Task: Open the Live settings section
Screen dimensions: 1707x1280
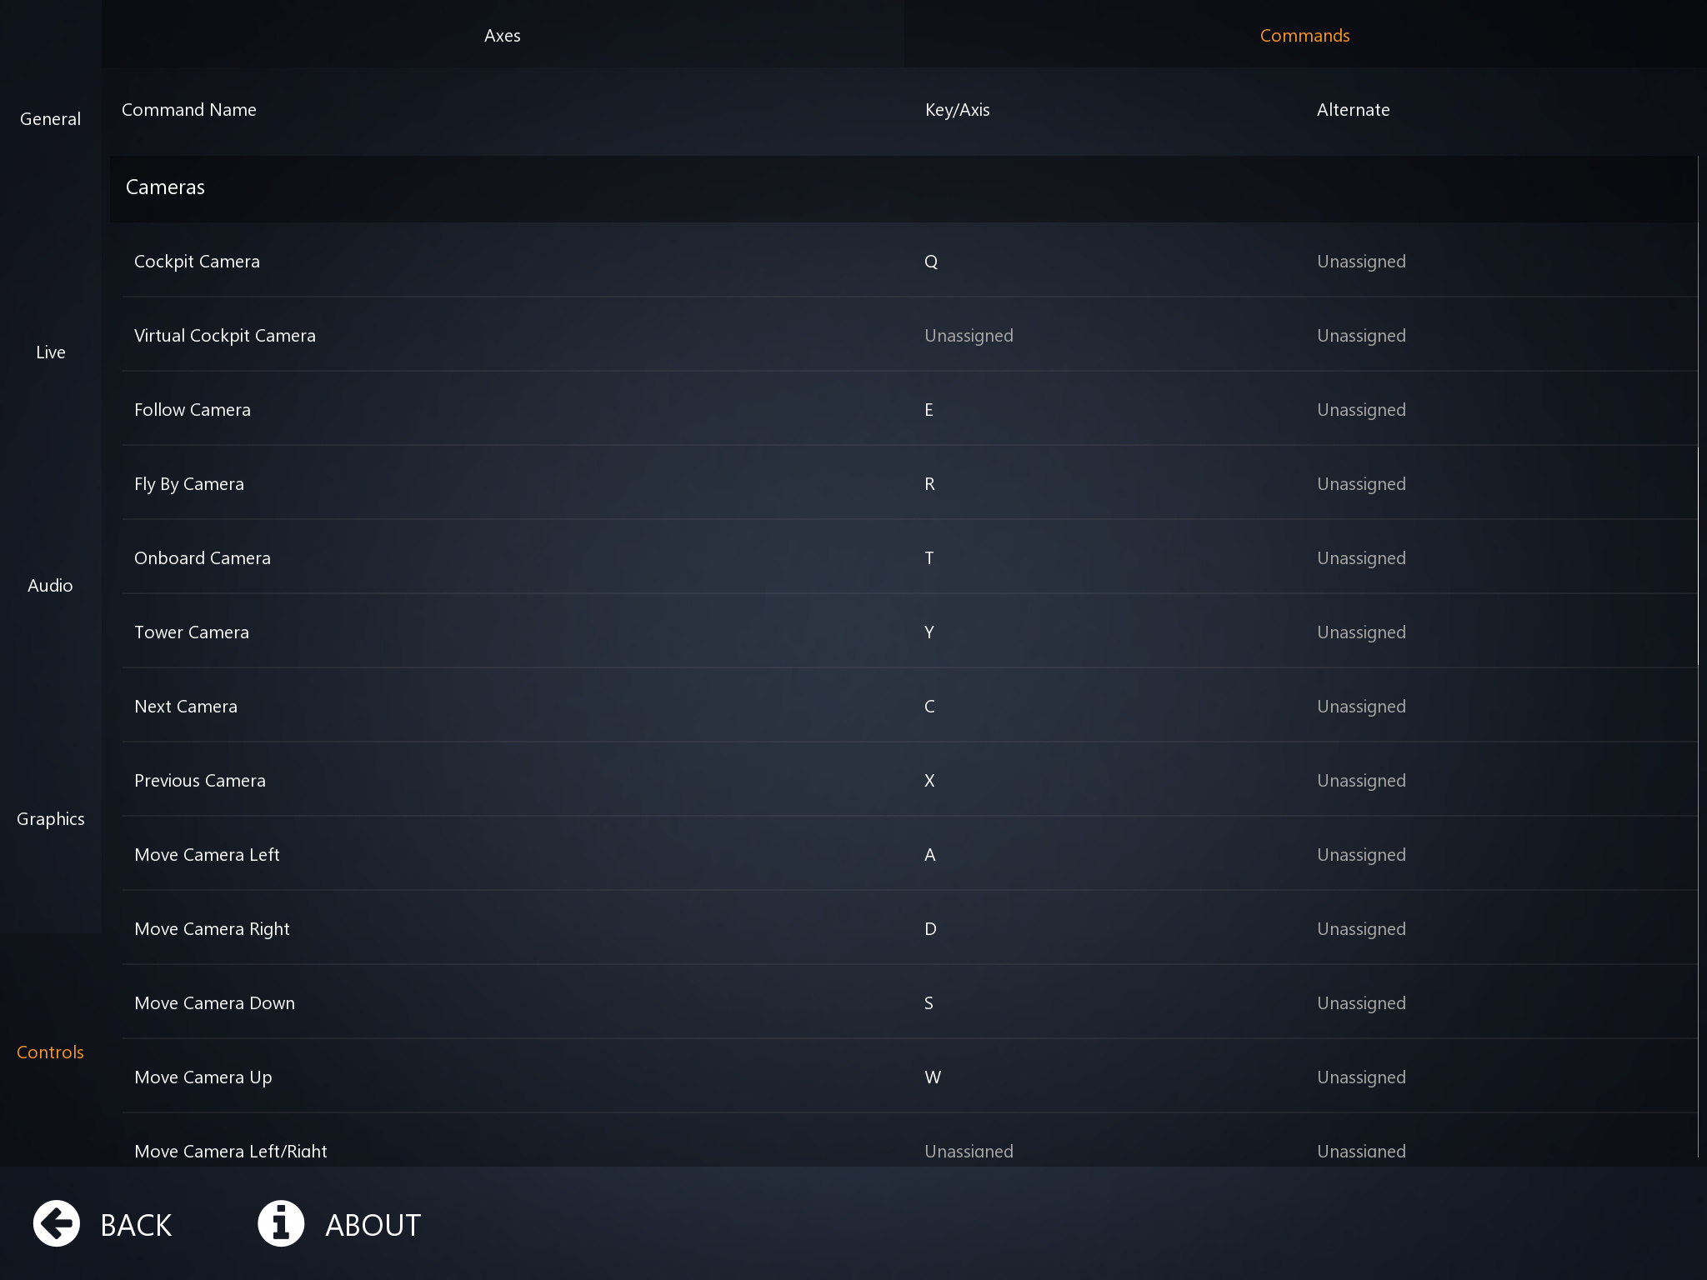Action: [x=50, y=352]
